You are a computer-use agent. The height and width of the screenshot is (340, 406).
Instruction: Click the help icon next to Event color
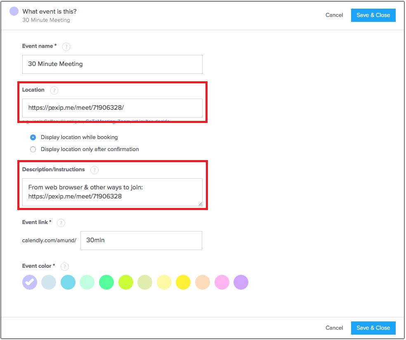coord(64,267)
